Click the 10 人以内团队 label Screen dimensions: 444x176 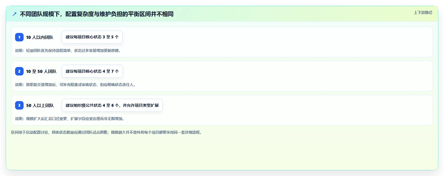coord(40,37)
